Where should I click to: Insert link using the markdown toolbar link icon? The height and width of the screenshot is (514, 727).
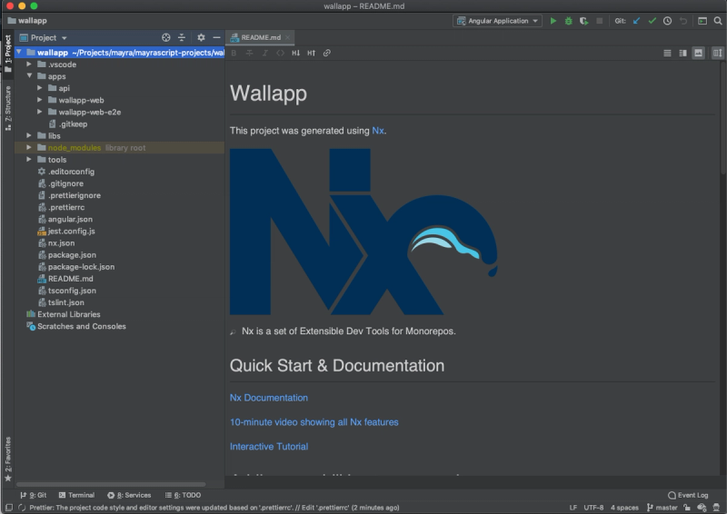[327, 54]
